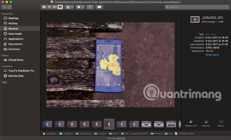Click yusufimz in the path bar
231x140 pixels.
coord(49,134)
